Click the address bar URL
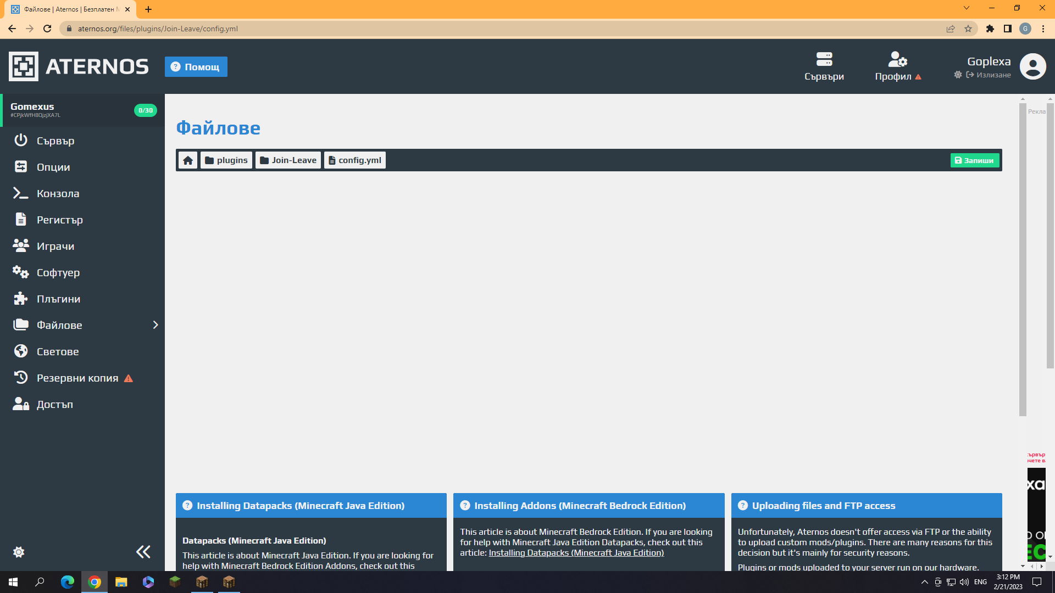The image size is (1055, 593). (x=158, y=29)
